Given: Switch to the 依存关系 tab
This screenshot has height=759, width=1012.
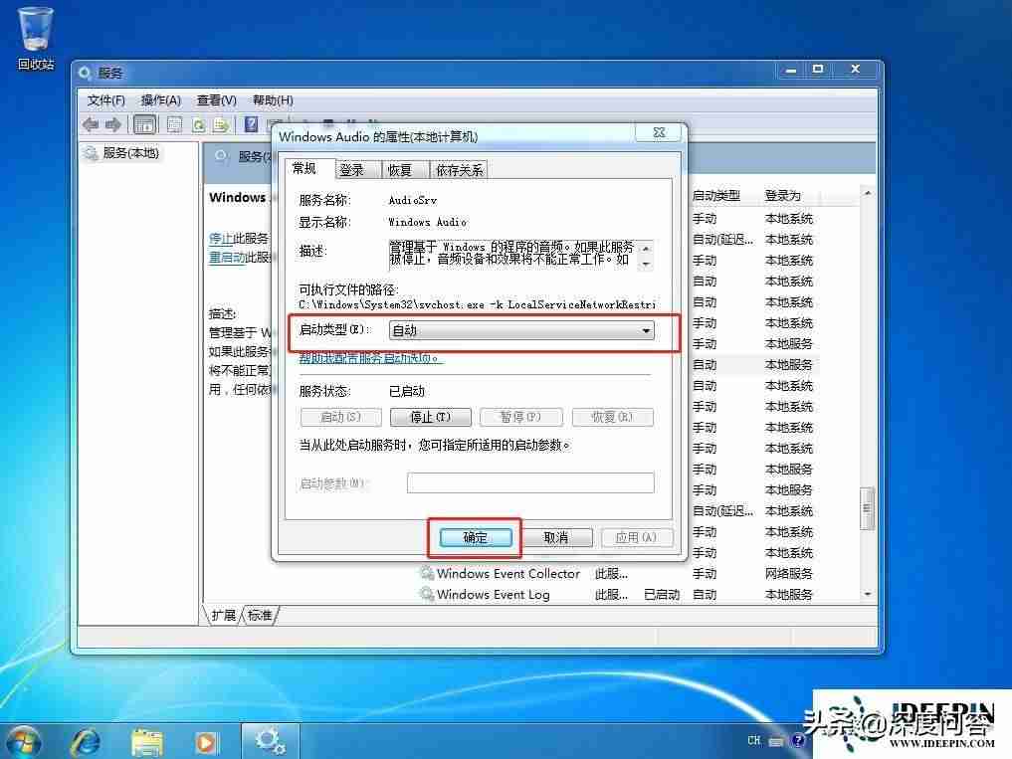Looking at the screenshot, I should tap(459, 170).
